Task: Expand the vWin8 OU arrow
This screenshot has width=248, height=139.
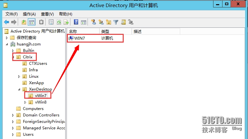Action: tap(25, 102)
